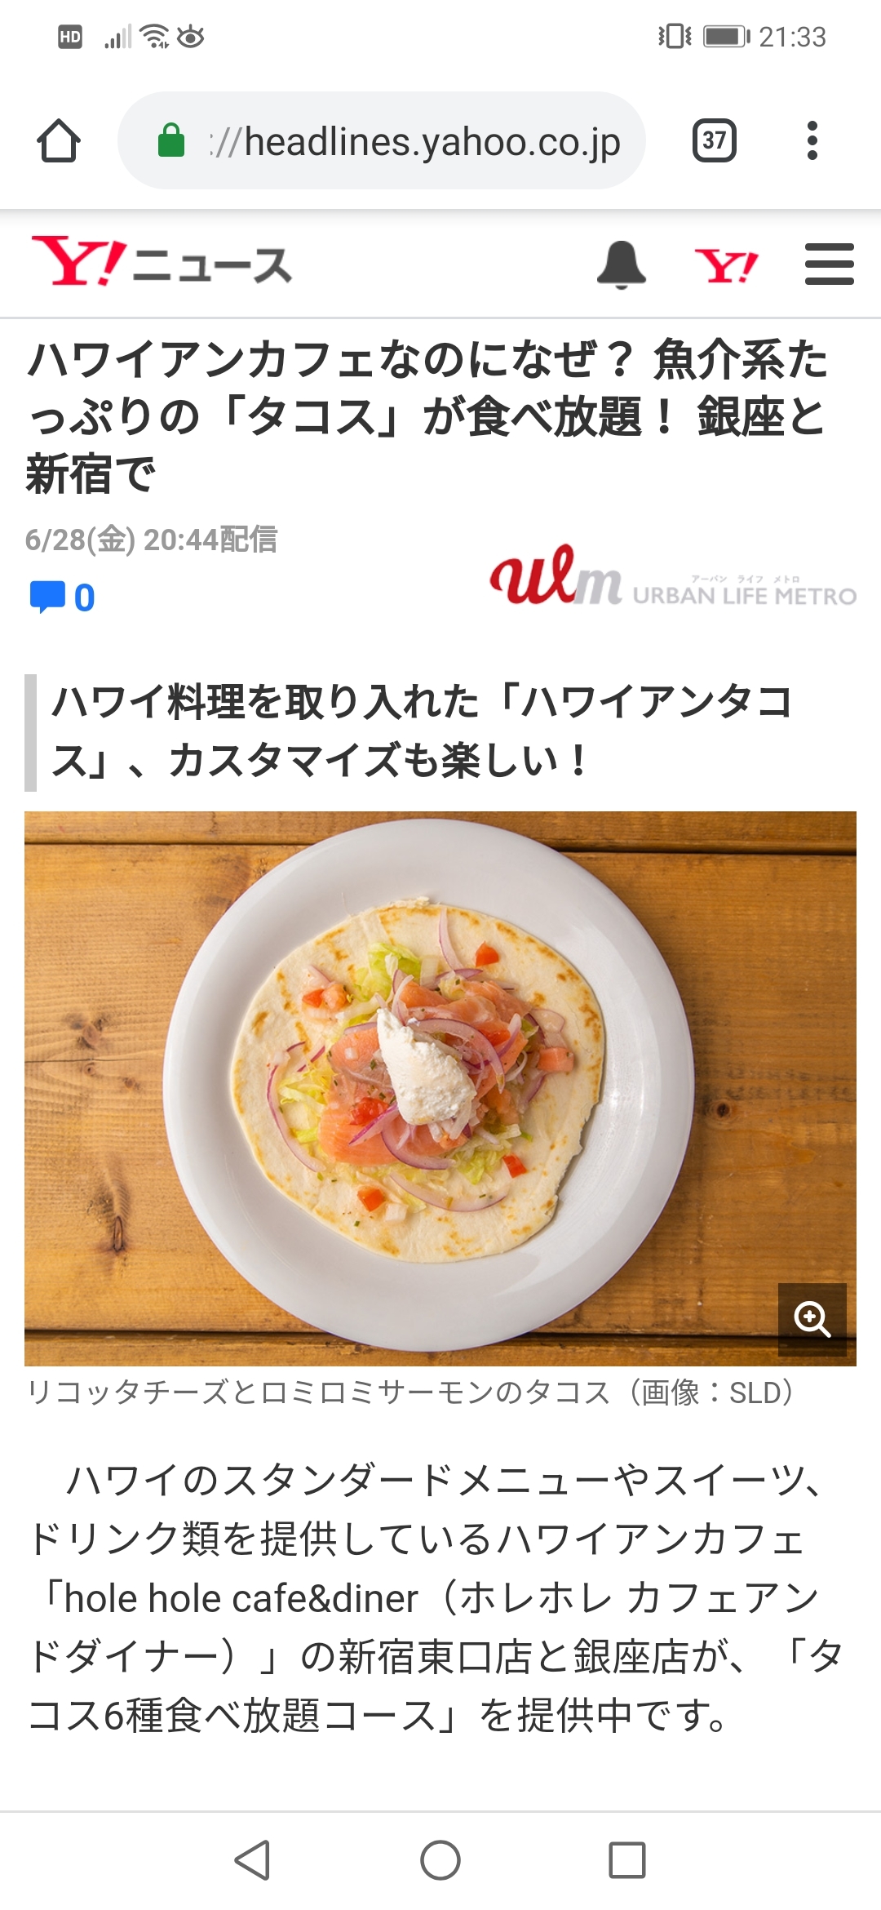Screen dimensions: 881x1910
Task: Tap the salmon taco photo
Action: click(440, 1088)
